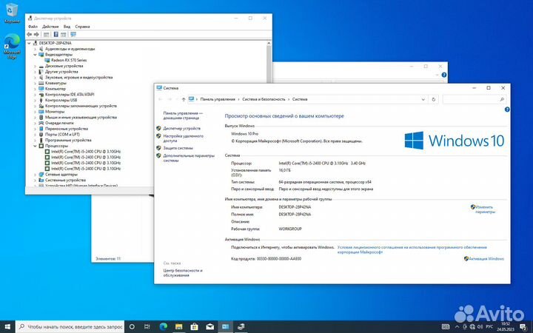Select Программные устройства in device tree

click(x=68, y=140)
